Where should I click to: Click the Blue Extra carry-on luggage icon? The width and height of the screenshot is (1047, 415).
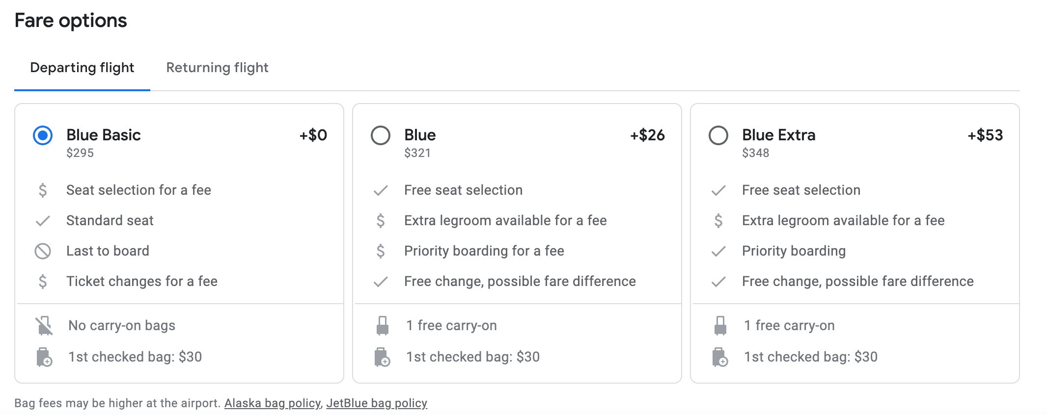[x=720, y=326]
